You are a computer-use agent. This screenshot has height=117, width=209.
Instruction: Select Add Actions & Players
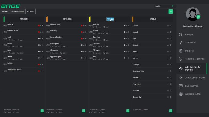click(x=192, y=68)
